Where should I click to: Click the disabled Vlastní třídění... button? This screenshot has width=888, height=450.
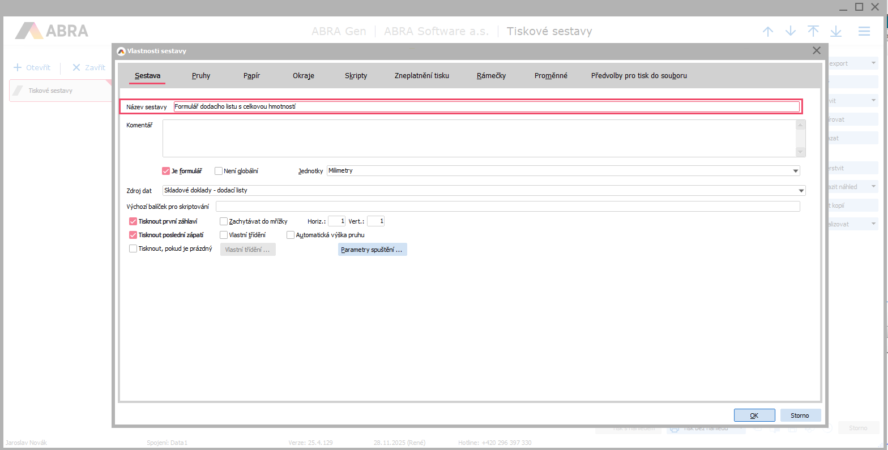pos(247,250)
